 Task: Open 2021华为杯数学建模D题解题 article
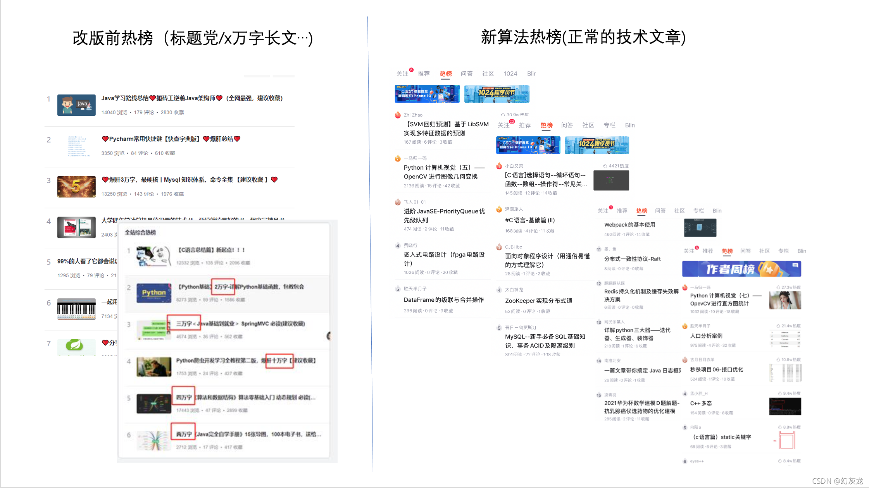(642, 407)
